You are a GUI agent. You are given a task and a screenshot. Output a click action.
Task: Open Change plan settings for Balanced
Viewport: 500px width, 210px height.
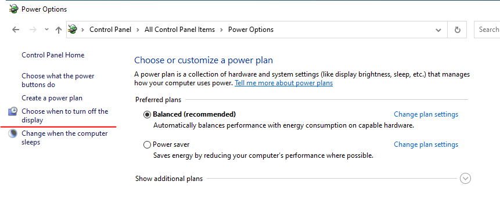click(x=426, y=114)
